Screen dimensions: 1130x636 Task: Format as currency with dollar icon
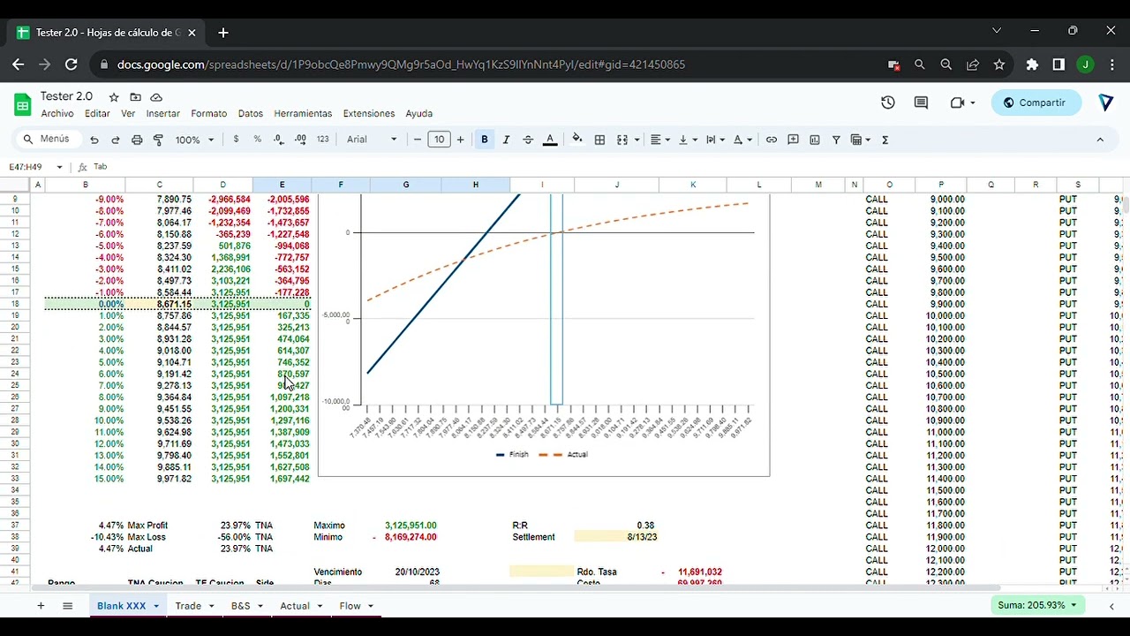coord(236,140)
